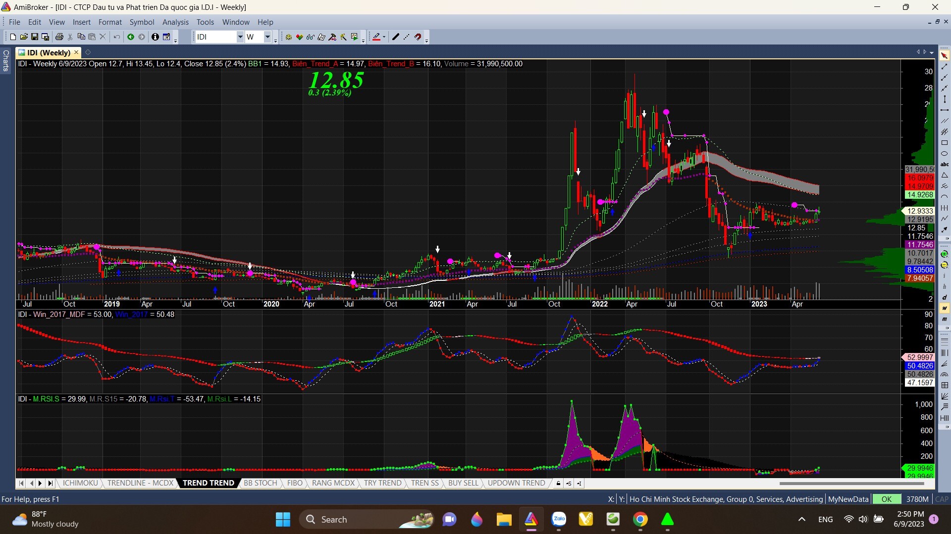The width and height of the screenshot is (951, 534).
Task: Open the File menu
Action: pos(14,22)
